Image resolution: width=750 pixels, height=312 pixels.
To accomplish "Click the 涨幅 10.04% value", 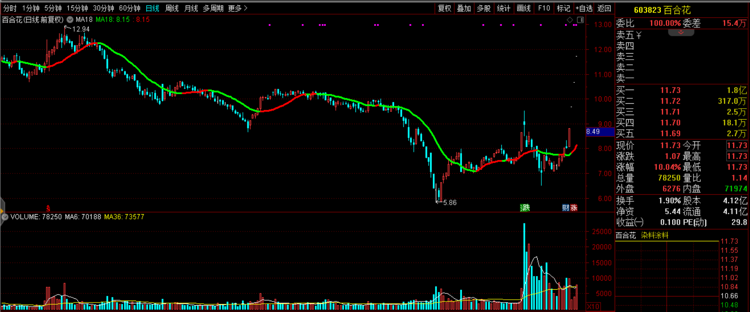I will click(667, 167).
